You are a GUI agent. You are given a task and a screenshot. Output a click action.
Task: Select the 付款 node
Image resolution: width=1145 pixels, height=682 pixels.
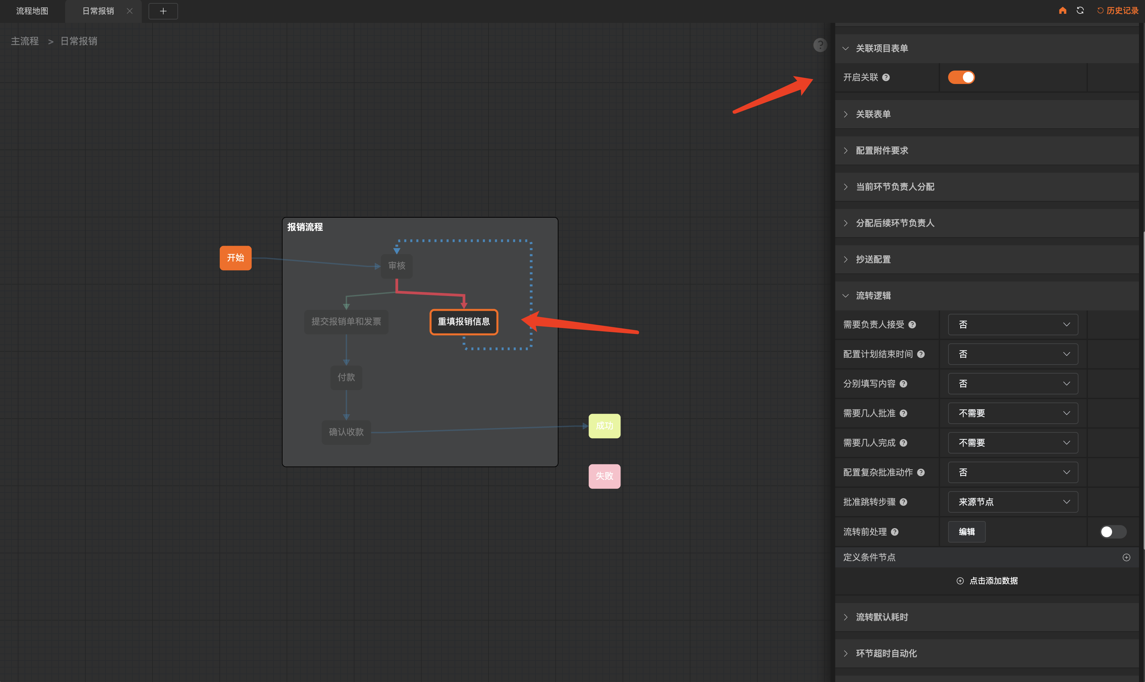point(346,377)
